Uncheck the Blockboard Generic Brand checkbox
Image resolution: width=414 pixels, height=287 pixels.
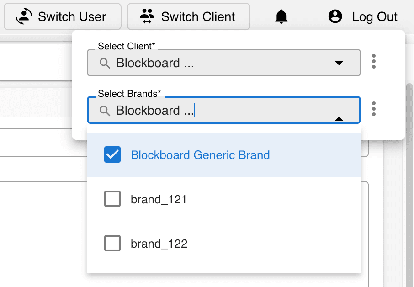(x=112, y=154)
